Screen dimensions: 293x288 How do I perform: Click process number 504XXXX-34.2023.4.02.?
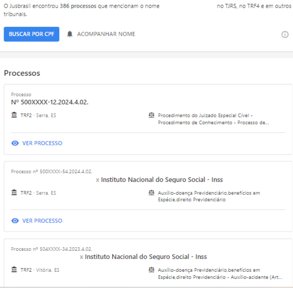(51, 249)
